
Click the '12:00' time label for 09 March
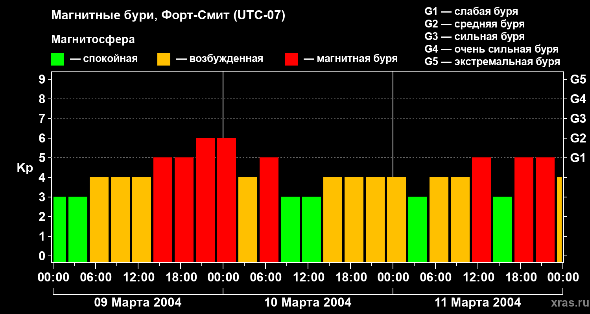pos(138,277)
